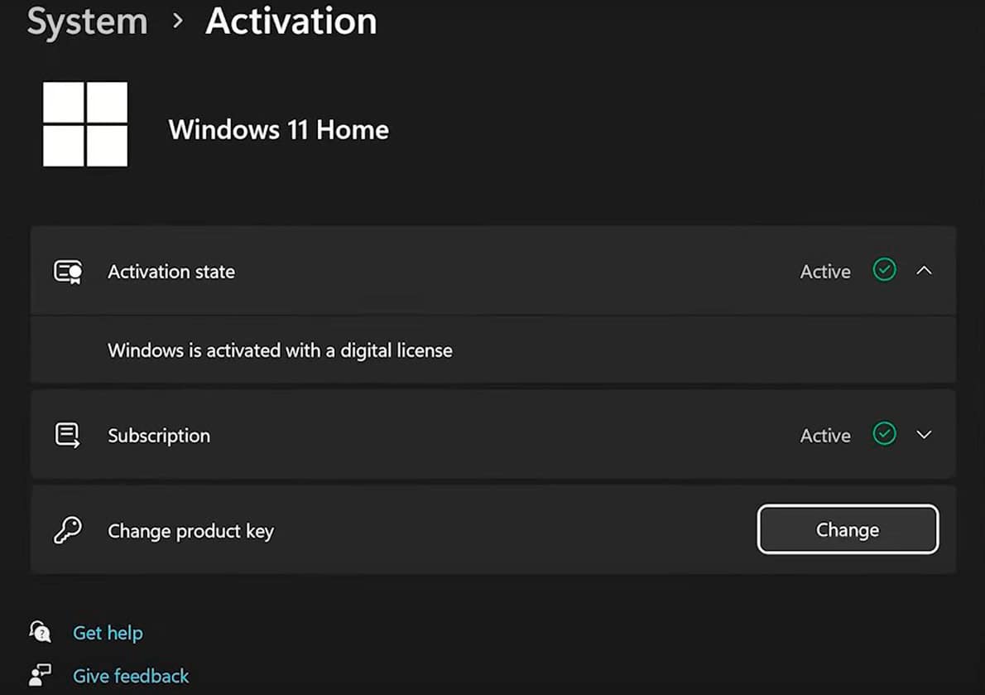
Task: Click the Activation state certificate icon
Action: (68, 272)
